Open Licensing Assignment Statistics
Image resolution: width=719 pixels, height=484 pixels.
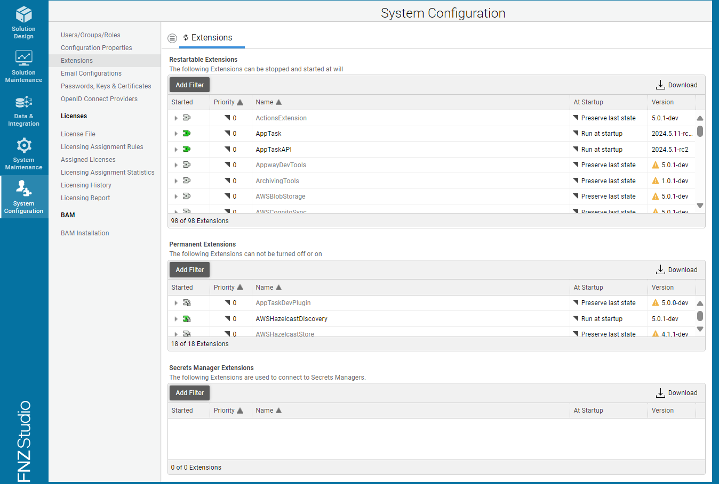coord(108,173)
